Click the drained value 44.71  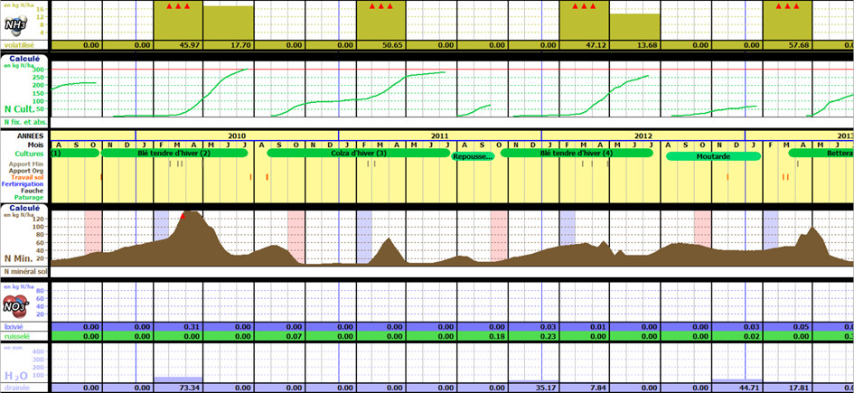[x=749, y=388]
